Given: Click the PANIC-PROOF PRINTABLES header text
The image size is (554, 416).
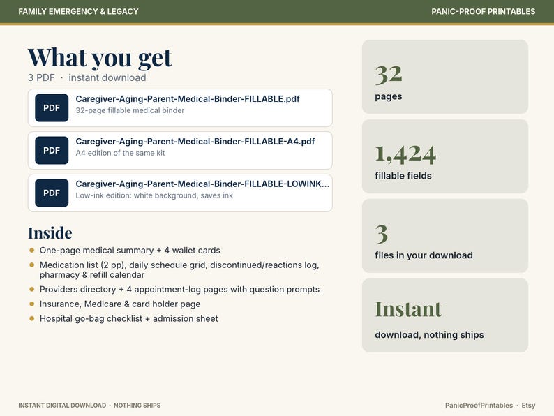Looking at the screenshot, I should point(483,12).
